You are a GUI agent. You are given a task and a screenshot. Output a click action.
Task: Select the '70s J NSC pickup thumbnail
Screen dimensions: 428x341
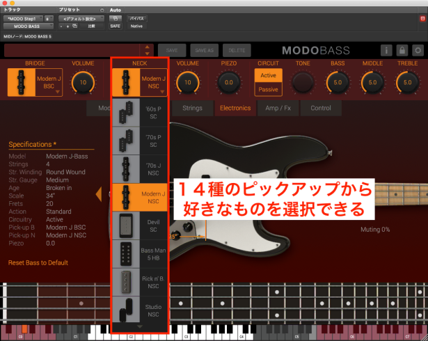(126, 169)
